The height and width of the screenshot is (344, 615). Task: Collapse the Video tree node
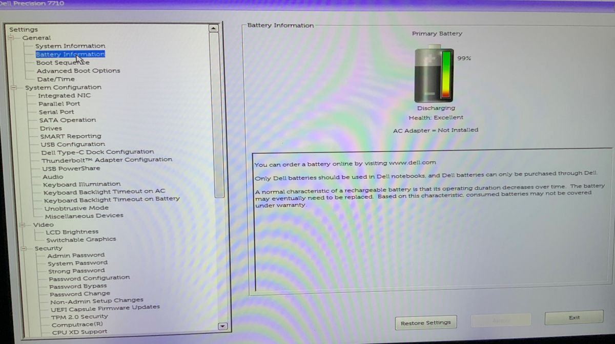[22, 225]
